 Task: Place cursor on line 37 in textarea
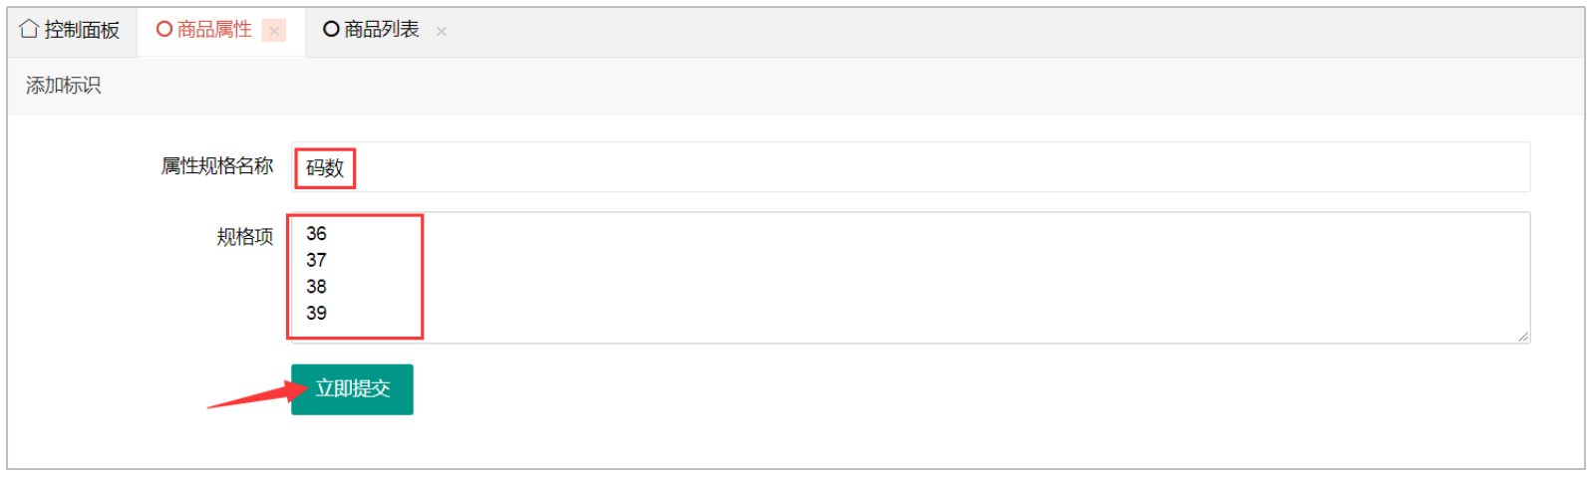coord(317,261)
